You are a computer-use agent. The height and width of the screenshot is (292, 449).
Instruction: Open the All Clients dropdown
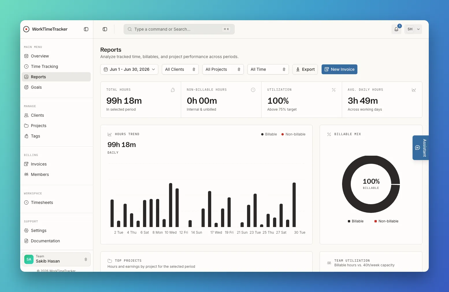click(180, 69)
